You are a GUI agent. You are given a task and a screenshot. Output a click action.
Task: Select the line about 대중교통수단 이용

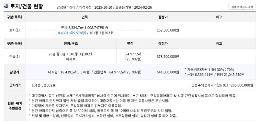tap(99, 101)
